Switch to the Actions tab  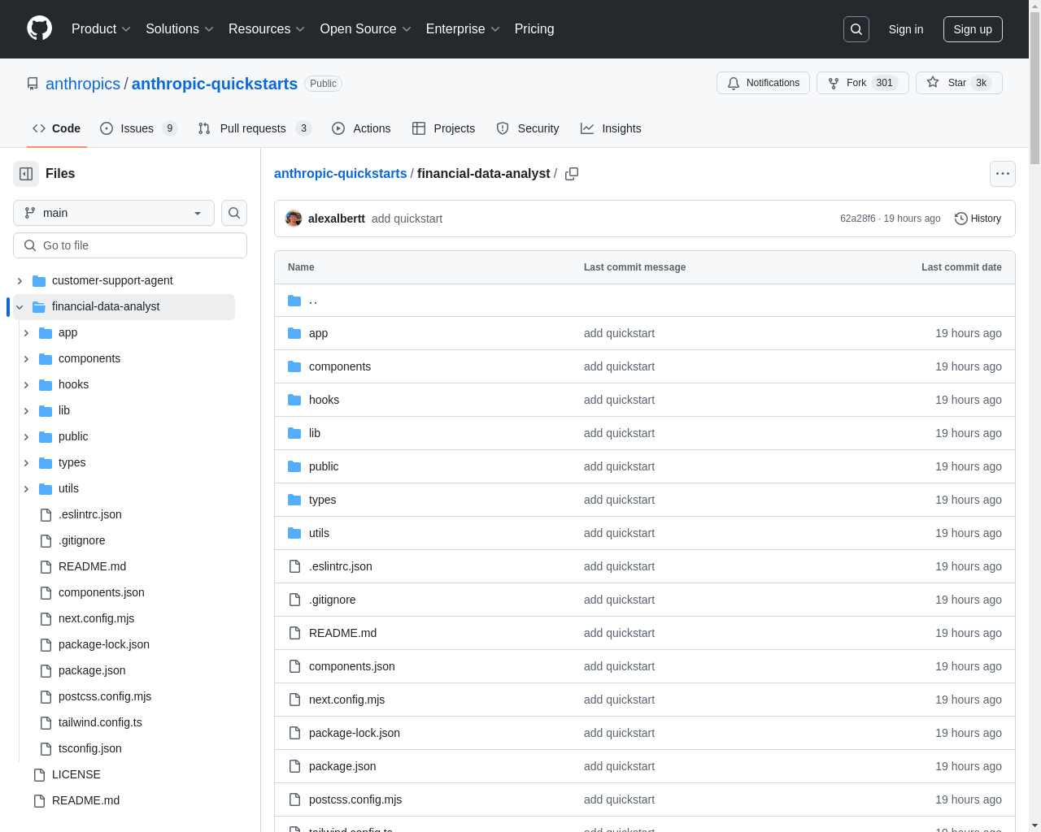pos(361,128)
